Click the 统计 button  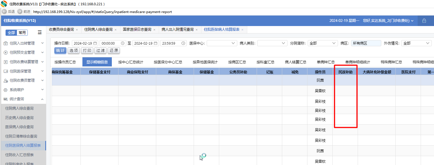(60, 51)
